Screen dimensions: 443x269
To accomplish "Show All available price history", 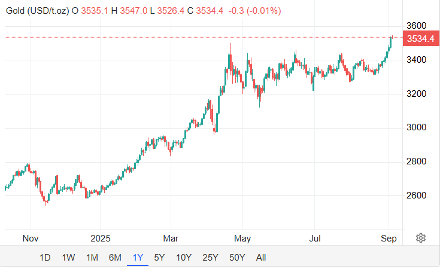I will point(261,258).
